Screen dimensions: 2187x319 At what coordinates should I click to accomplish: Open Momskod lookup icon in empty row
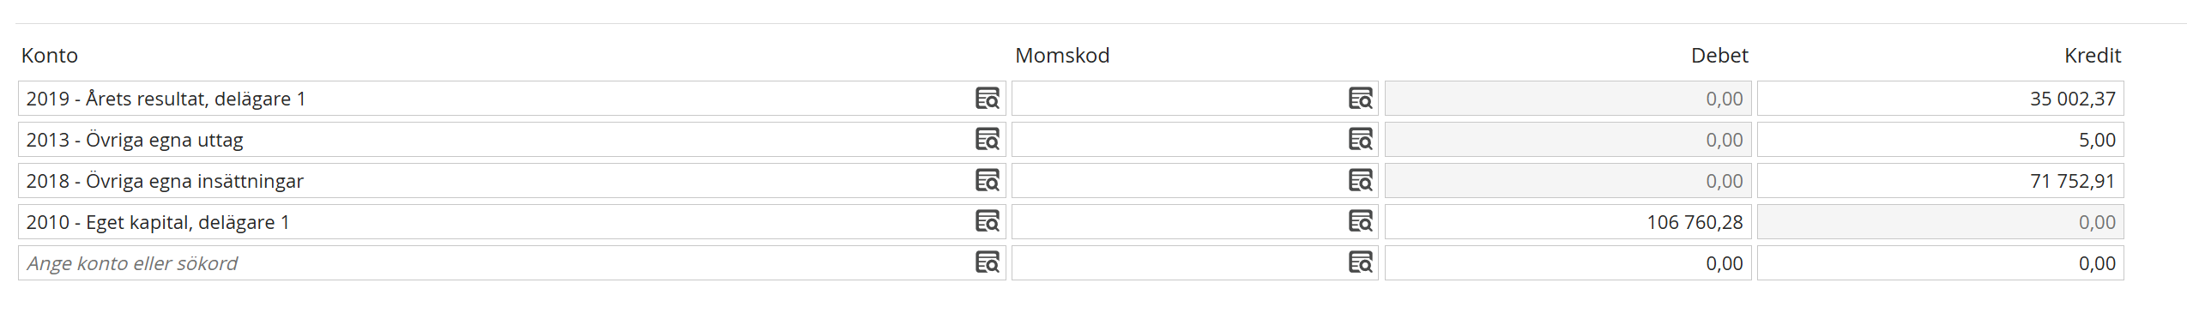coord(1360,263)
